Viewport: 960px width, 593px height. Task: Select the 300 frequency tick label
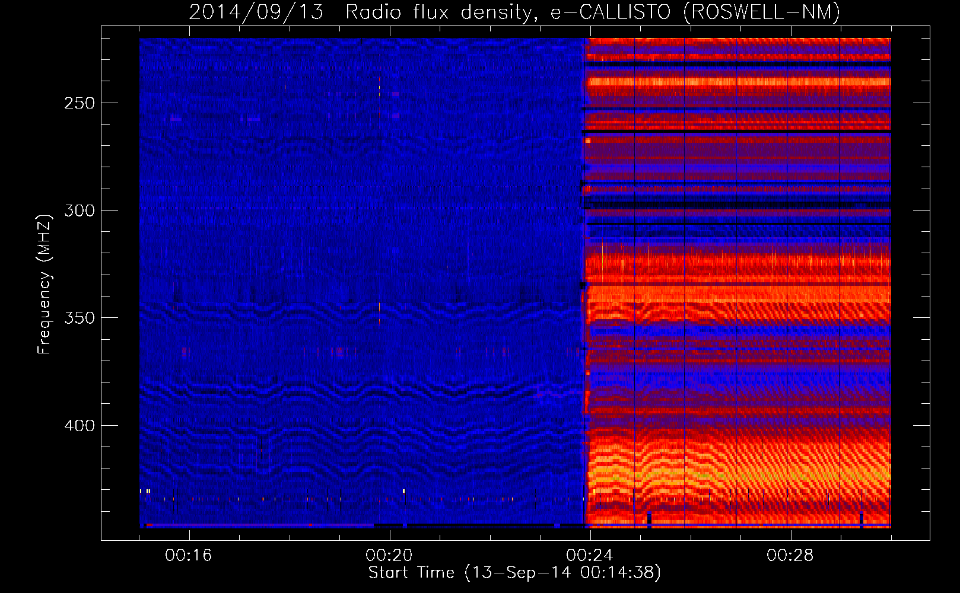pyautogui.click(x=80, y=211)
